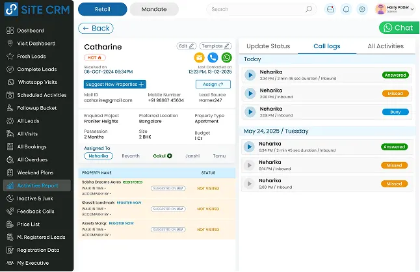Click the SiTE CRM logo
420x272 pixels.
pos(37,10)
